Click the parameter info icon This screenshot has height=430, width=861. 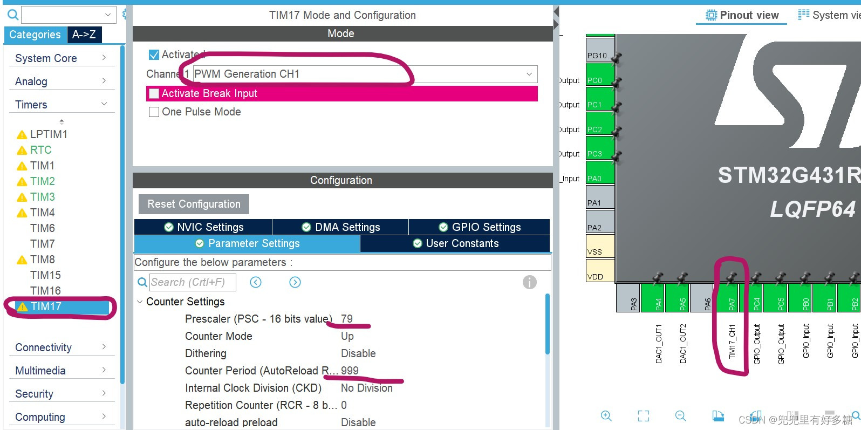530,282
